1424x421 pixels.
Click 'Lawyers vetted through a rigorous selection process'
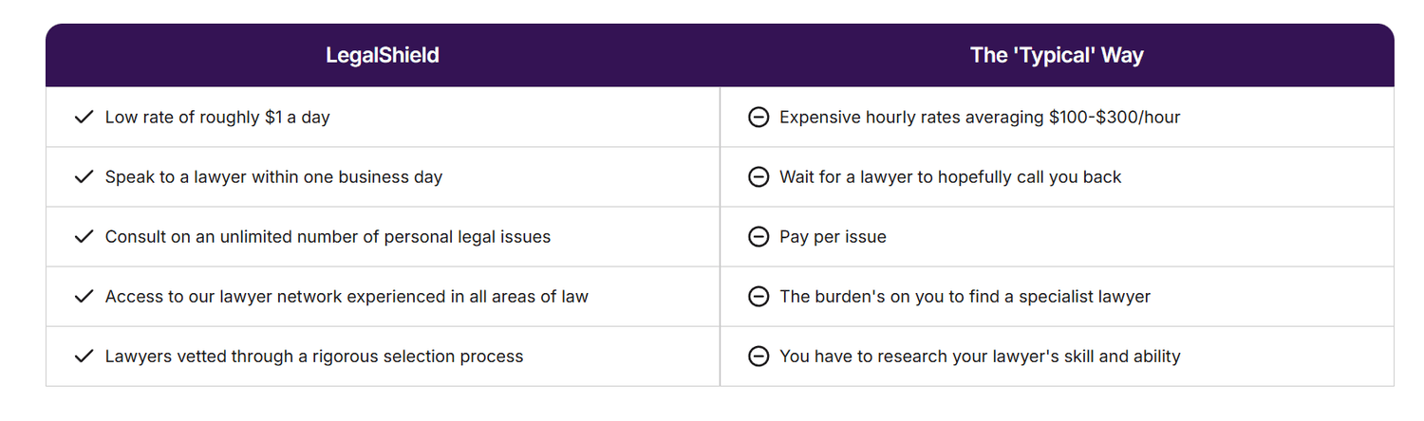[x=314, y=357]
